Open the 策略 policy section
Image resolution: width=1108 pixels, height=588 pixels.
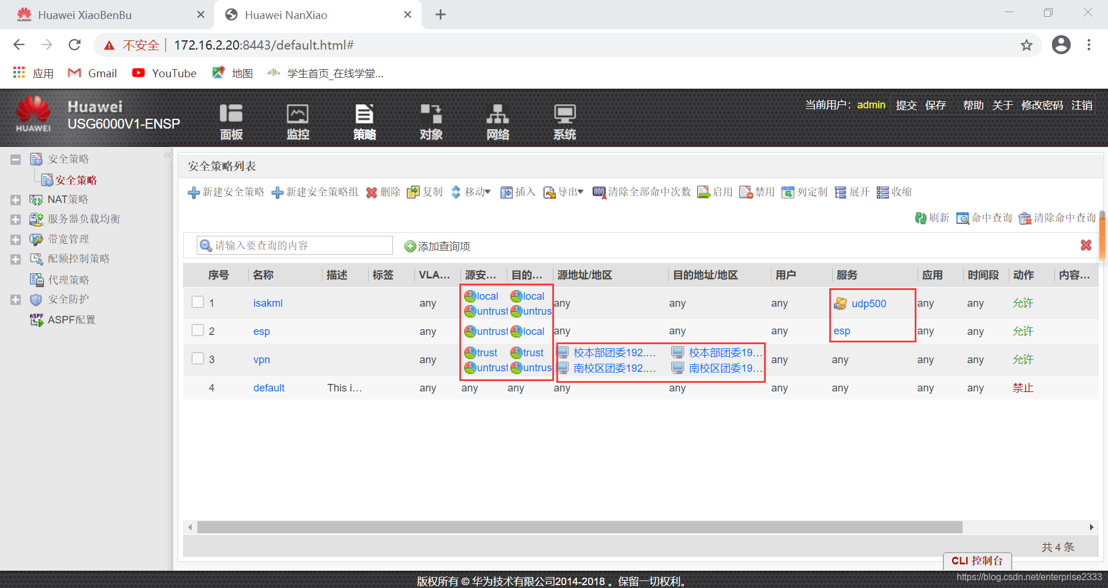tap(364, 122)
